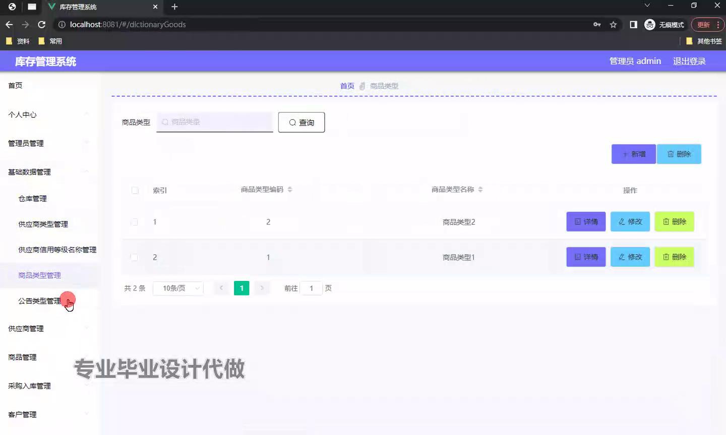The height and width of the screenshot is (435, 726).
Task: Reload the page in browser
Action: (x=42, y=25)
